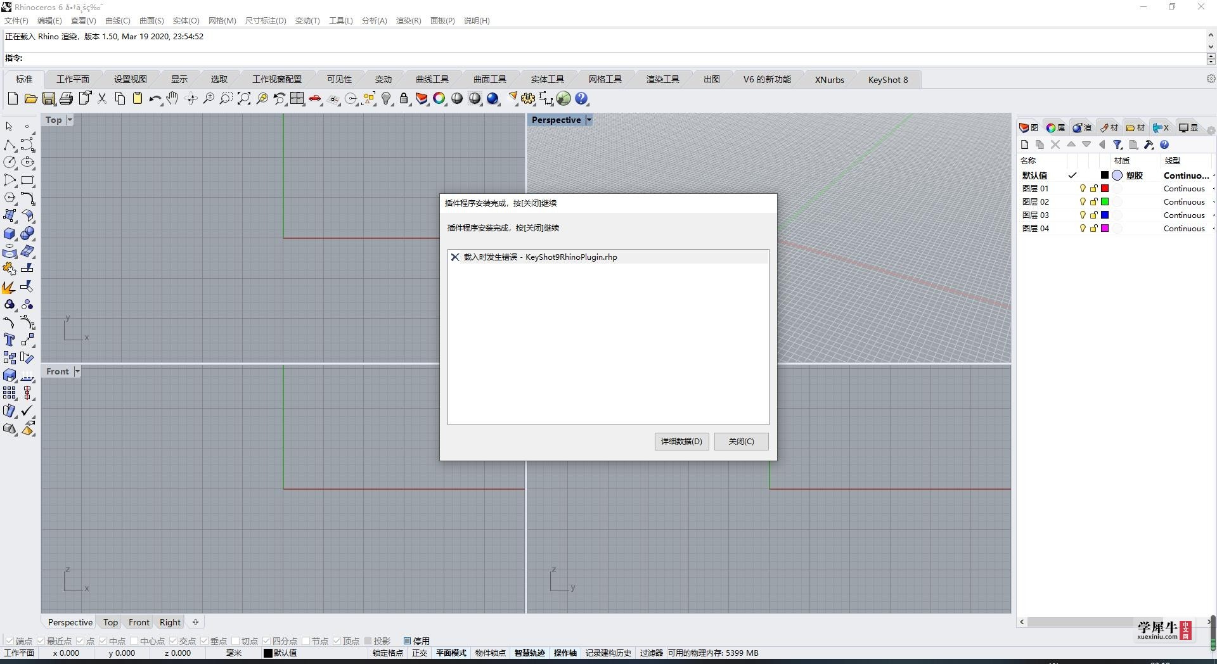Toggle the 中点 osnap checkbox
Viewport: 1217px width, 664px height.
tap(103, 641)
